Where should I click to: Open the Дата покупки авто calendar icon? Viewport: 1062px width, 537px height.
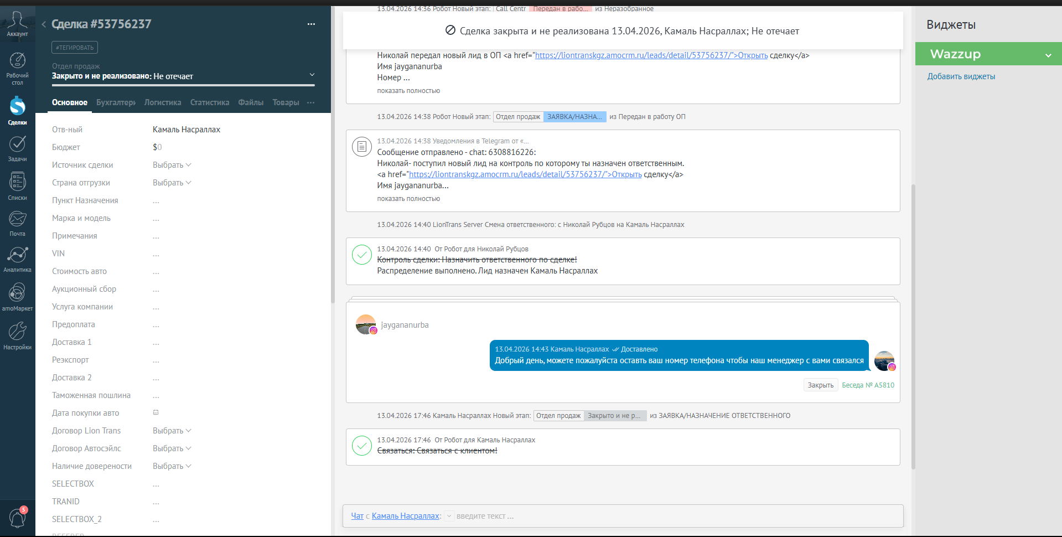[x=156, y=412]
